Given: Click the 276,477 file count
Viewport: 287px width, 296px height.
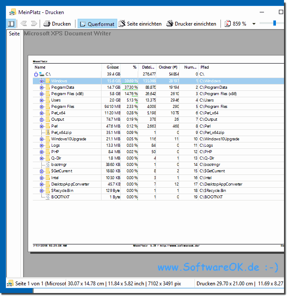Looking at the screenshot, I should 149,74.
